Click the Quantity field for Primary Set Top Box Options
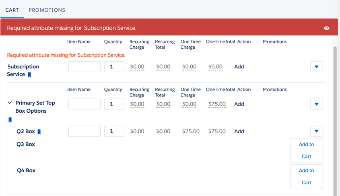Screen dimensions: 340x196 [114, 104]
